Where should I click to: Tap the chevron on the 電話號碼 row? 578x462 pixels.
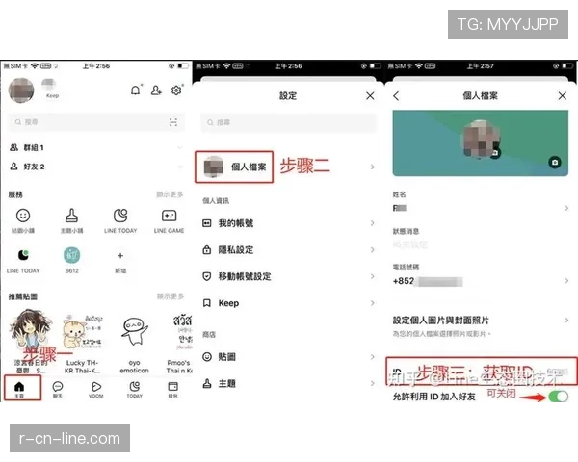pyautogui.click(x=566, y=281)
